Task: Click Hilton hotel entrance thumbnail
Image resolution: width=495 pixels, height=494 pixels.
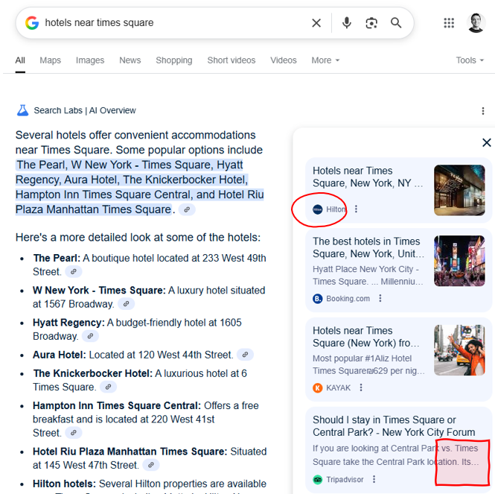Action: pyautogui.click(x=459, y=190)
